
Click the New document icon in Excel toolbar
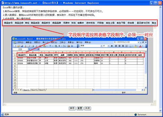(15, 46)
